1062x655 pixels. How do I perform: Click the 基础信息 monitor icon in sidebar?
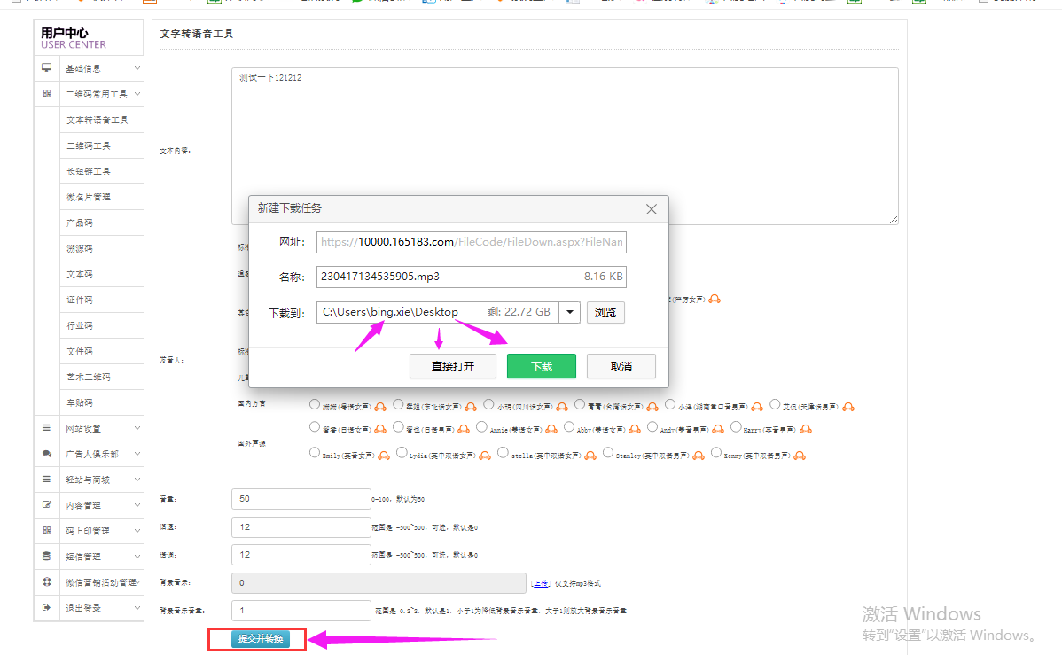pyautogui.click(x=46, y=68)
